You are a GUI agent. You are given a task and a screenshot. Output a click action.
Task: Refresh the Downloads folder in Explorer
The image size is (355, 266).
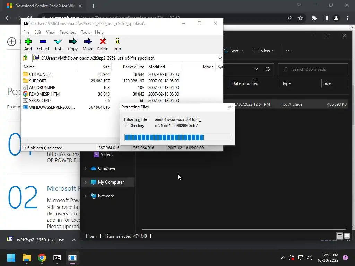(x=268, y=69)
